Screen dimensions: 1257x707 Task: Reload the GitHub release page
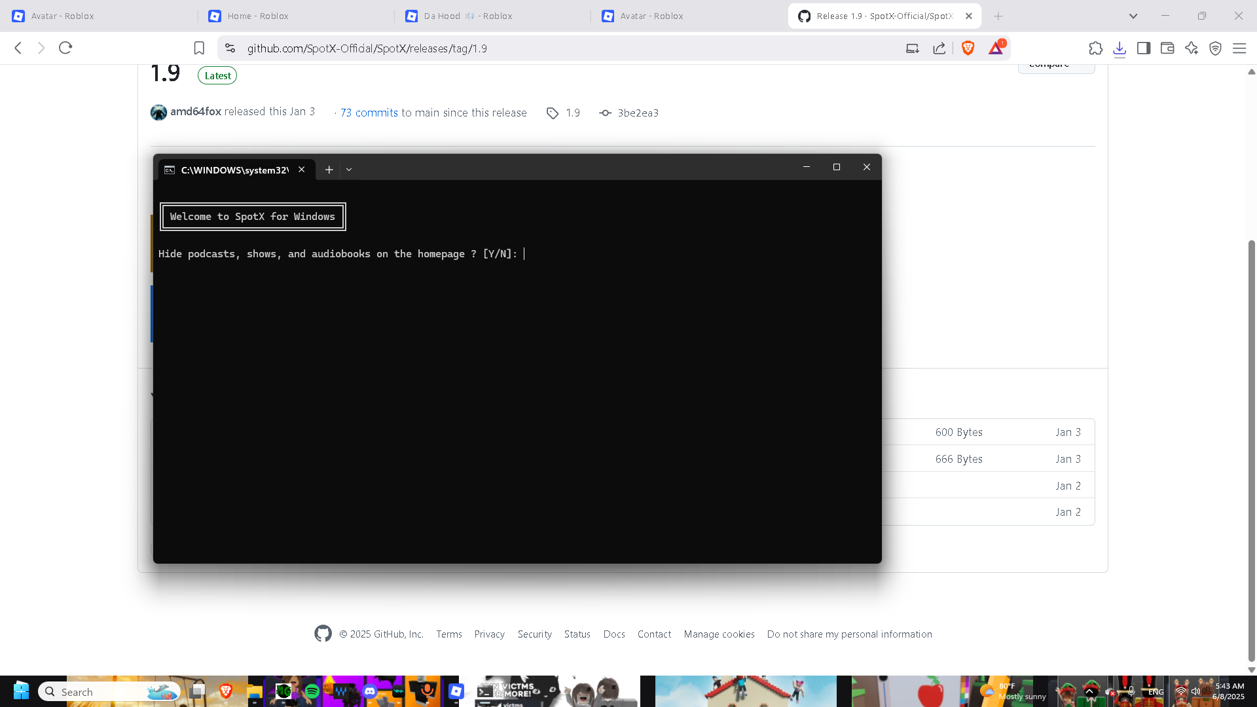65,48
